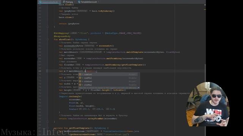Click the property icon beside minLoc suggestion
Viewport: 243px width, 136px height.
click(80, 81)
